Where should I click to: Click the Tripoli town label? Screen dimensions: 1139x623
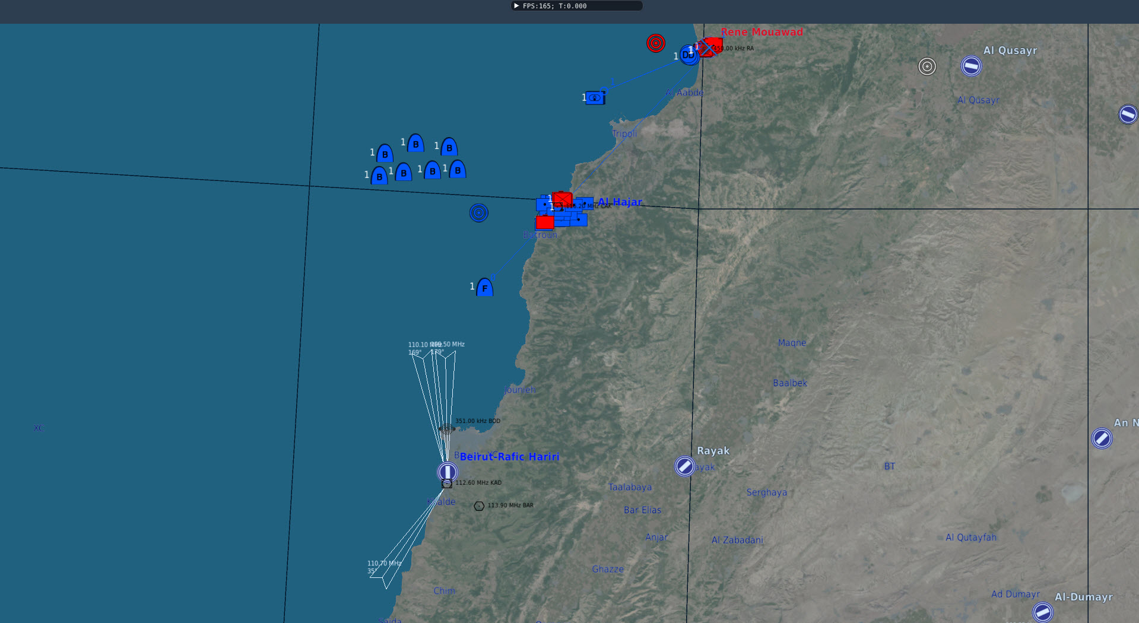point(624,134)
